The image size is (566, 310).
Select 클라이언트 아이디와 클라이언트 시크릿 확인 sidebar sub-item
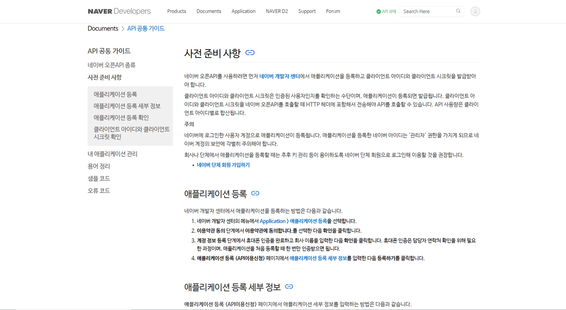132,133
